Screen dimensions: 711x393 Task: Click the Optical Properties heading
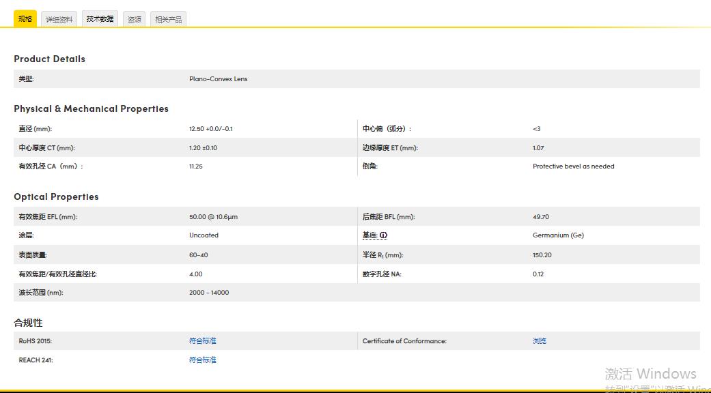[x=56, y=197]
